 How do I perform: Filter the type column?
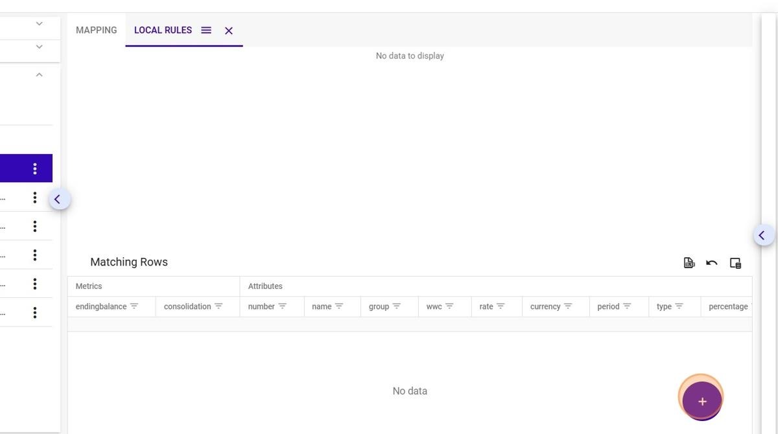[679, 306]
